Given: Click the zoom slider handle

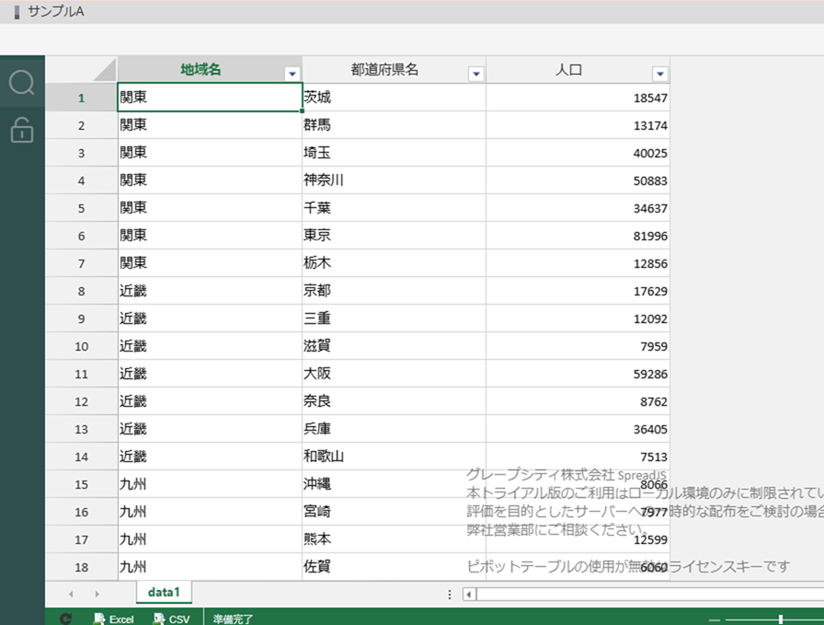Looking at the screenshot, I should [x=781, y=619].
